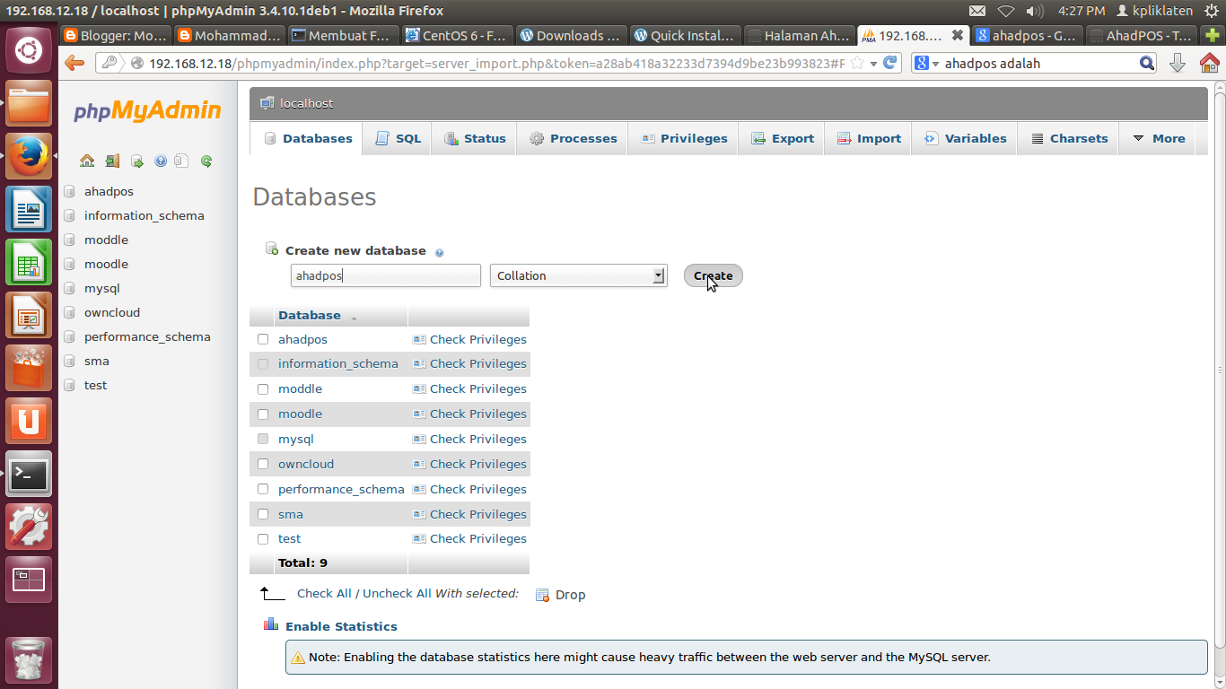The image size is (1226, 689).
Task: Click the privileges icon in the owncloud row
Action: pyautogui.click(x=418, y=465)
